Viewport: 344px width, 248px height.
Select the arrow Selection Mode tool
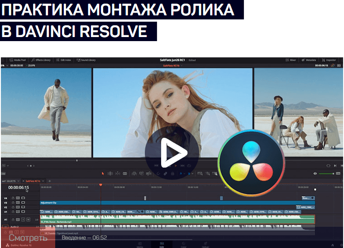click(102, 173)
